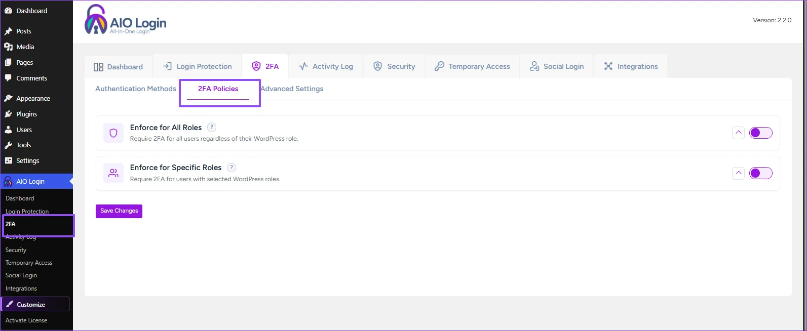Click the Login Protection arrow icon

pyautogui.click(x=167, y=66)
